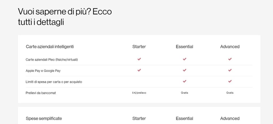Click Gratis under the Advanced column
273x124 pixels.
tap(230, 93)
